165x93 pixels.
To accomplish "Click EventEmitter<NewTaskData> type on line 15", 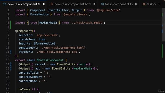I will pos(73,68).
